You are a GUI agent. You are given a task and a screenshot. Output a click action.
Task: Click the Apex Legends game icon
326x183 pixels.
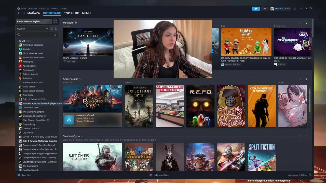[20, 66]
